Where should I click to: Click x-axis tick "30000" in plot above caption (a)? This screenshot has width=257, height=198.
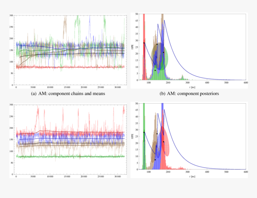tap(117, 87)
